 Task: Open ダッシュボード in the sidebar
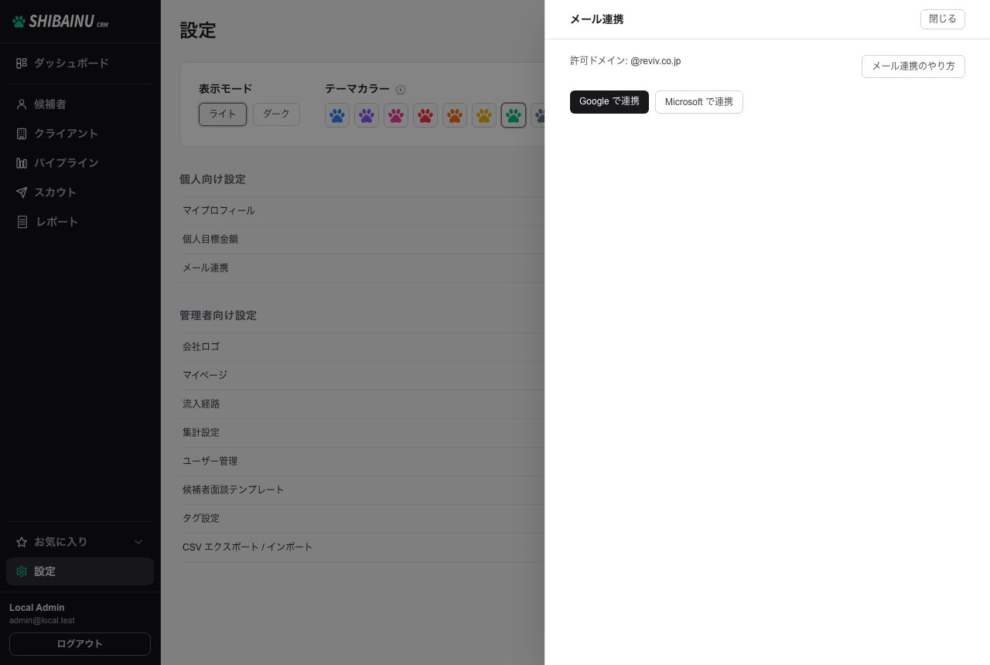(80, 63)
